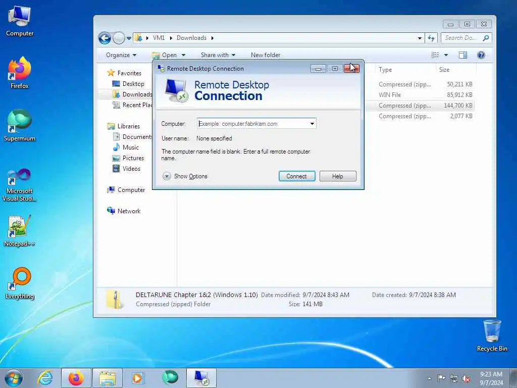Change your view icon in Explorer
The image size is (517, 388).
click(435, 55)
